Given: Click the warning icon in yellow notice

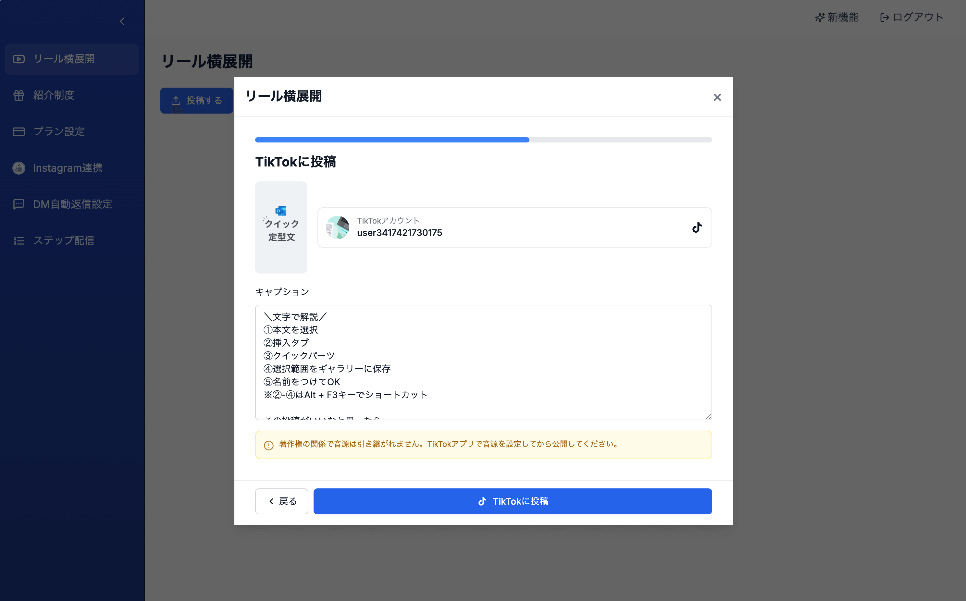Looking at the screenshot, I should (269, 445).
